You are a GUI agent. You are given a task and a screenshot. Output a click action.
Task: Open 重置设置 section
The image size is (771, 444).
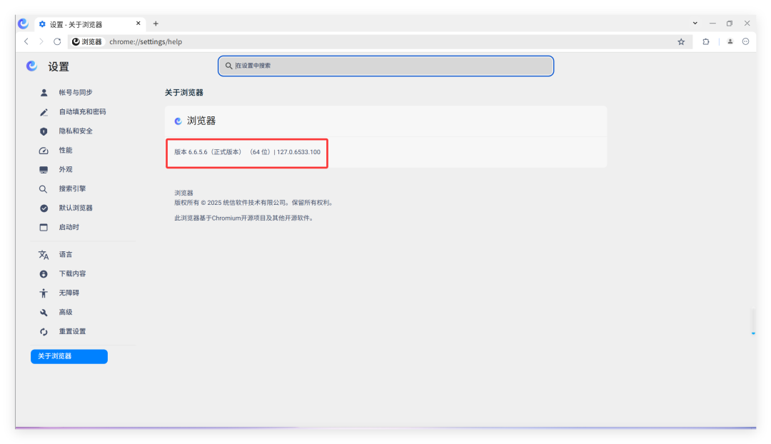pos(72,331)
